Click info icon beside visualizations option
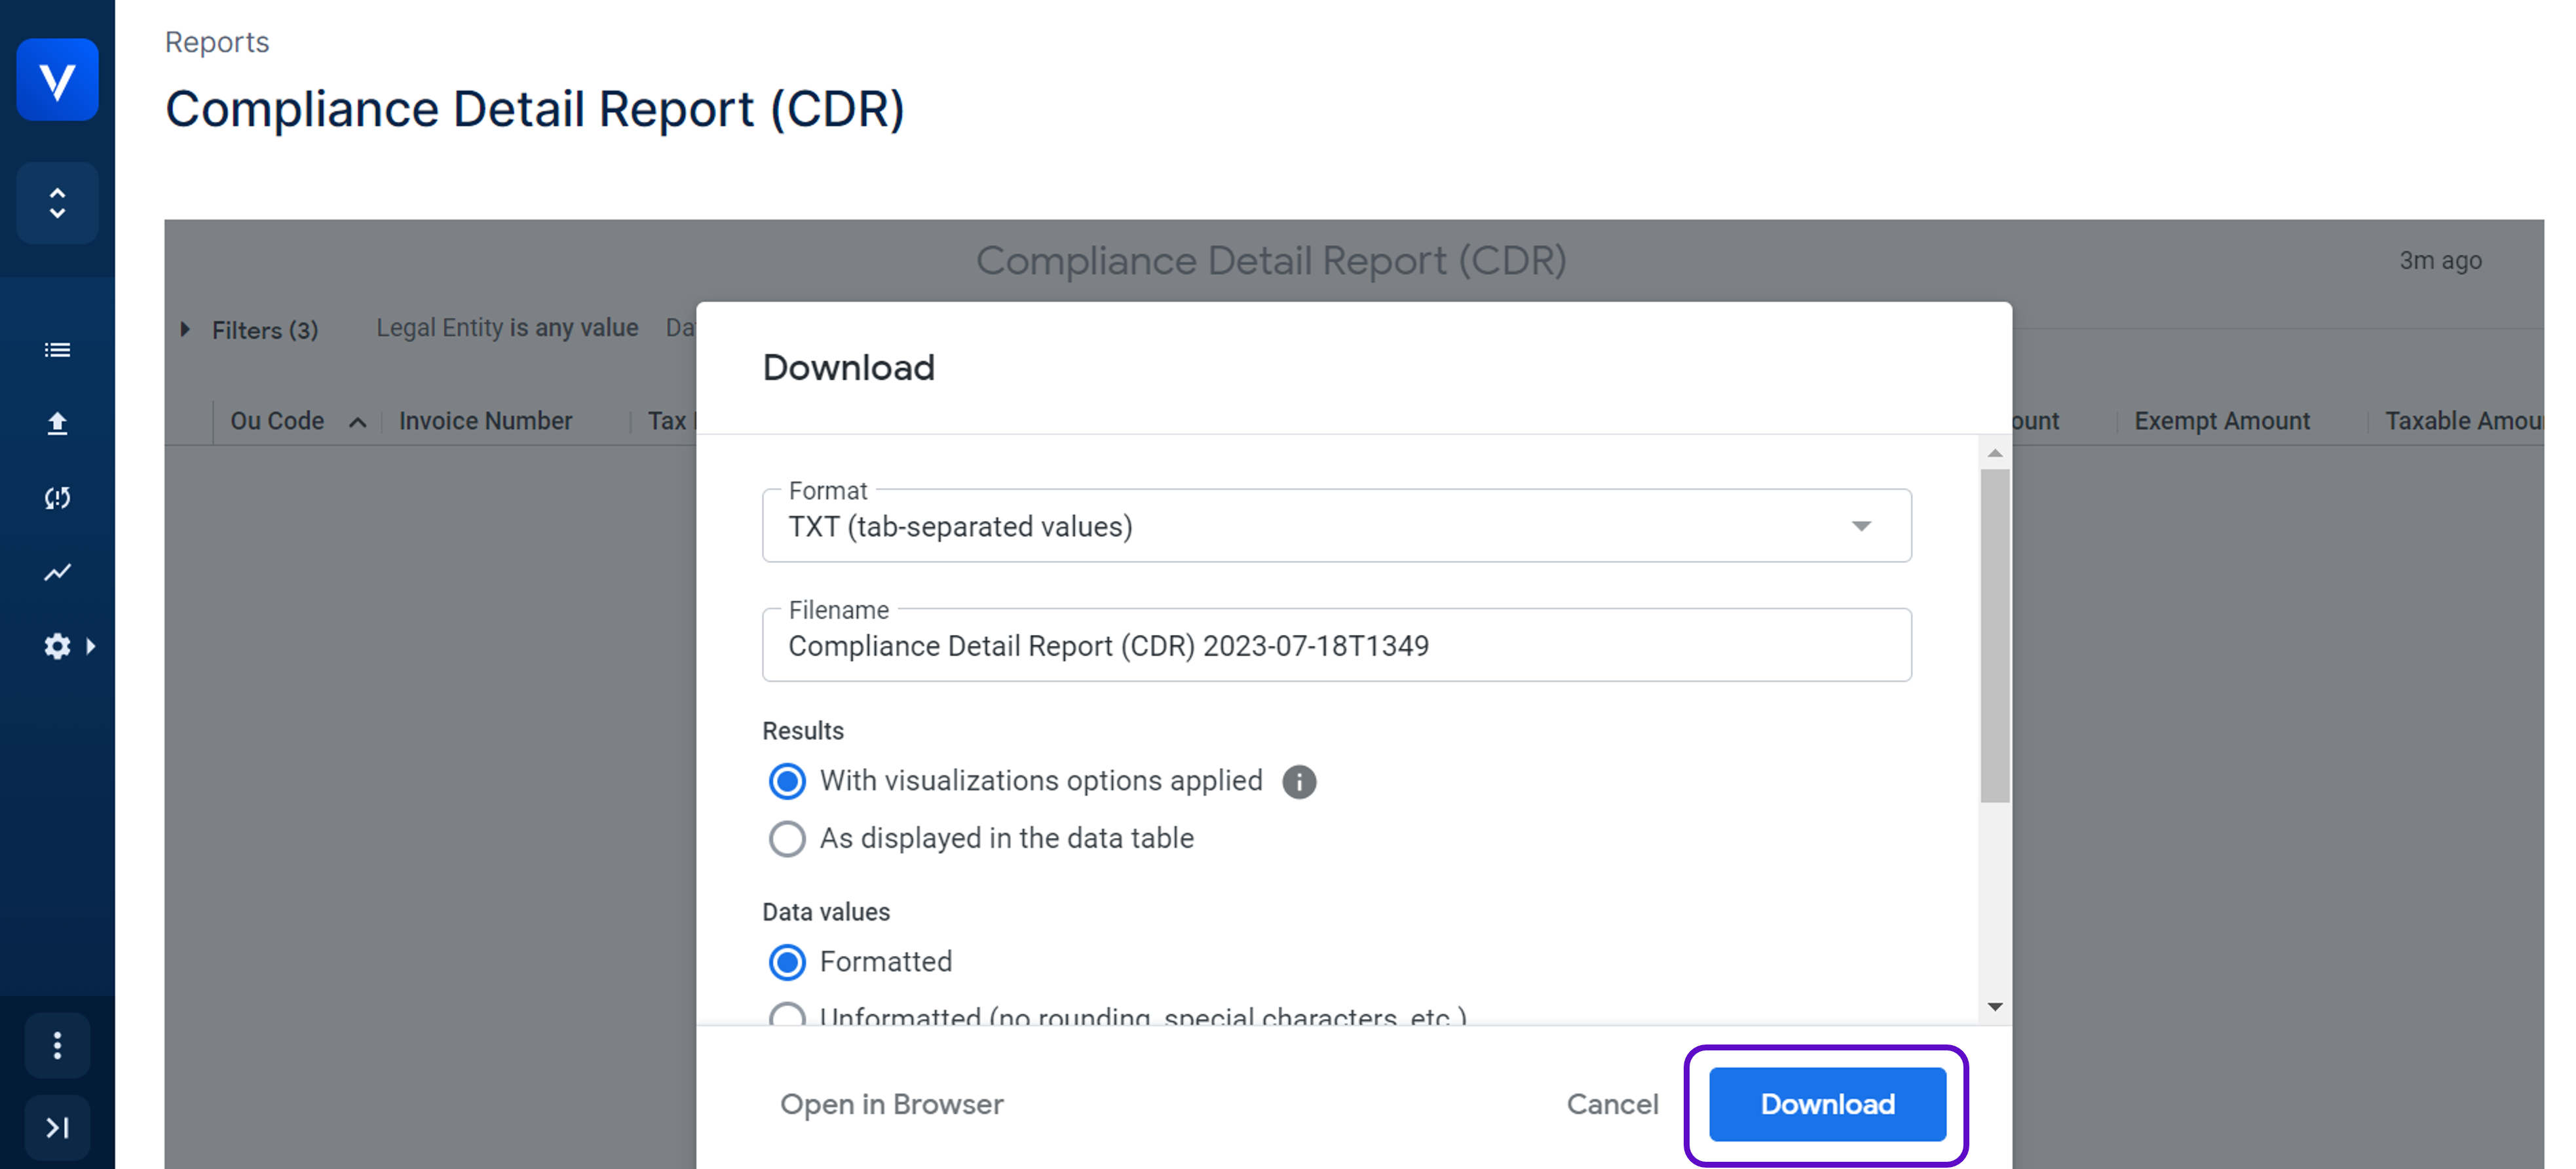The image size is (2576, 1169). coord(1298,781)
